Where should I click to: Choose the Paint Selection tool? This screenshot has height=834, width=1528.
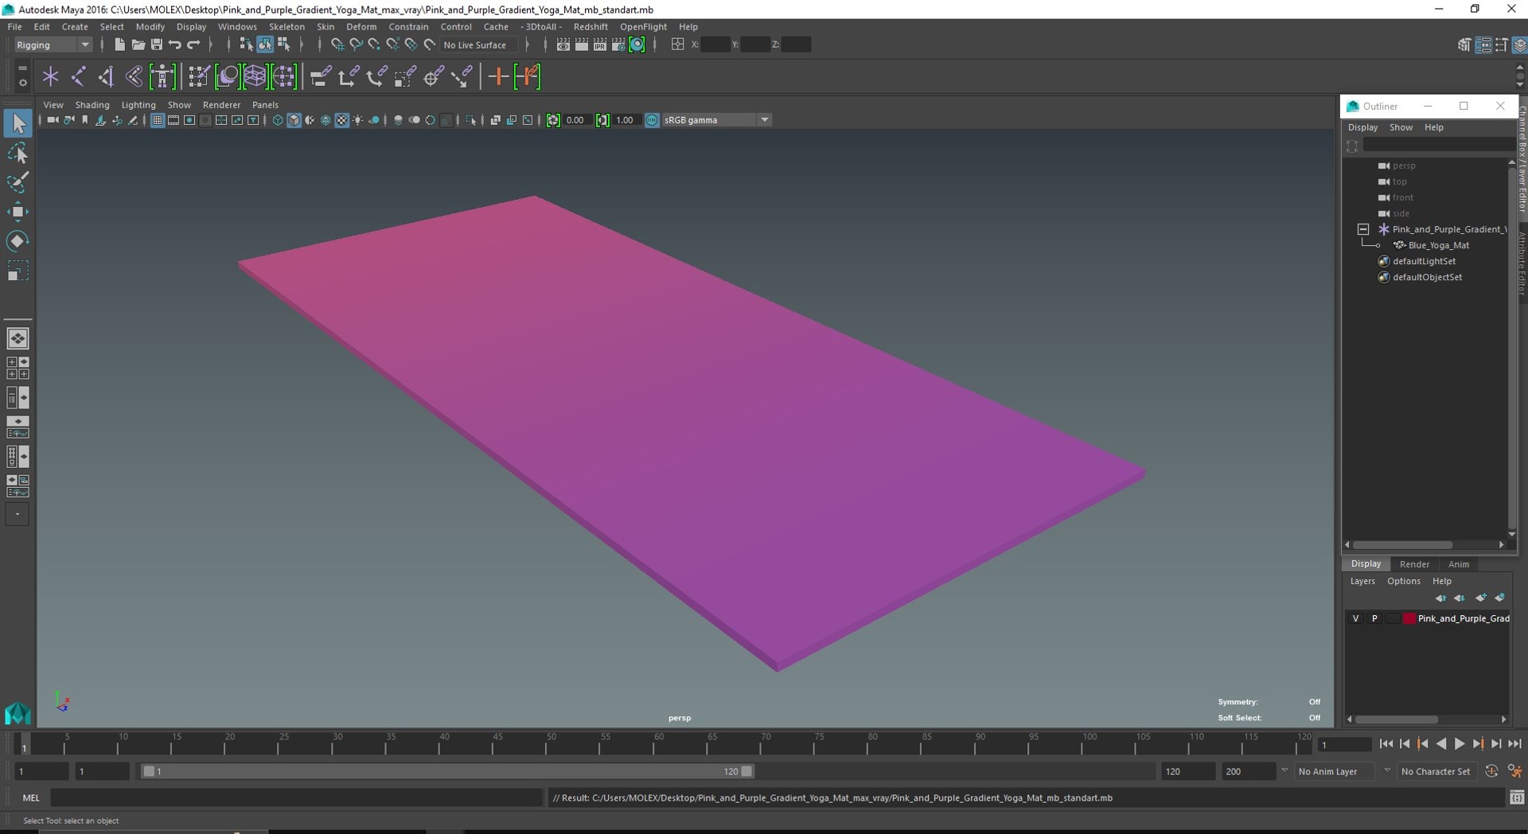pyautogui.click(x=18, y=182)
